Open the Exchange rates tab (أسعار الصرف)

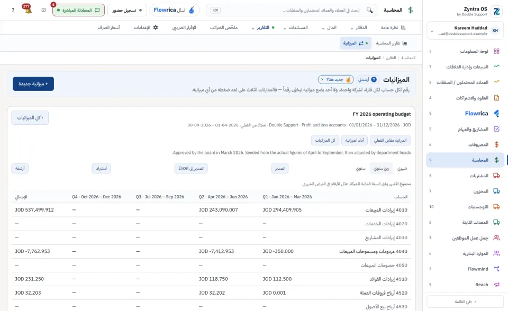109,28
